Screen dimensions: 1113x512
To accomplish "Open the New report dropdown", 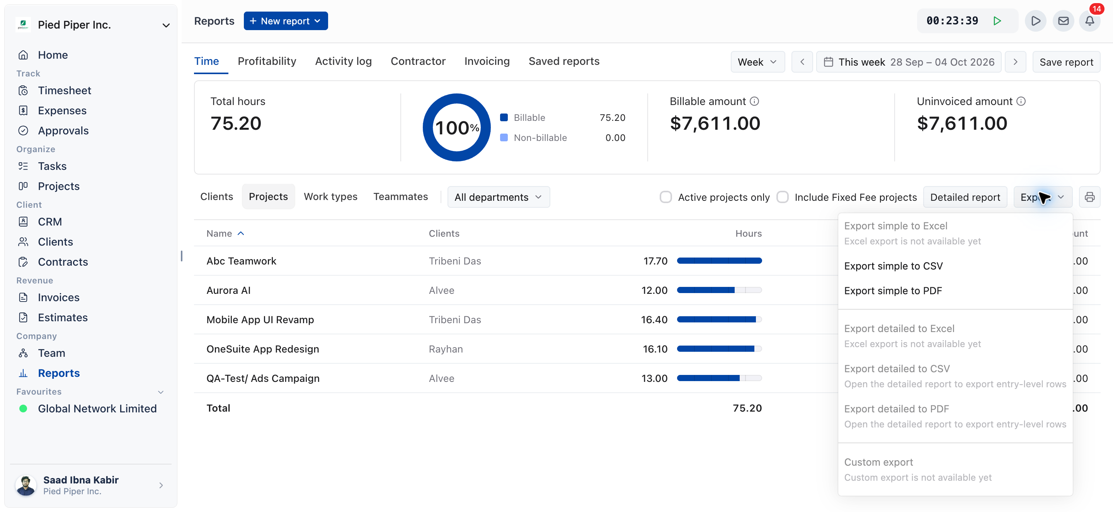I will tap(286, 21).
